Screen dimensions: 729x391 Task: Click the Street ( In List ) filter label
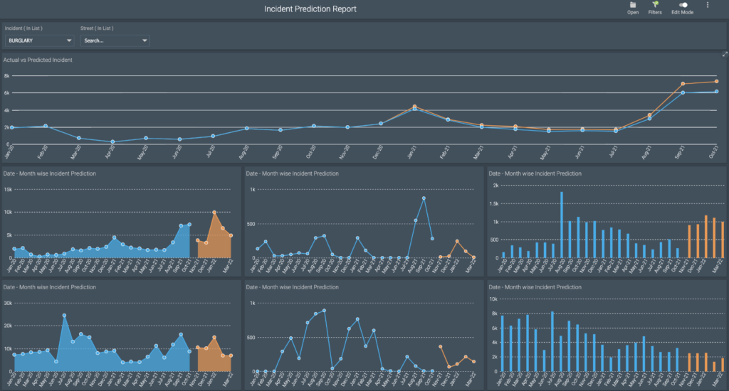(x=97, y=28)
